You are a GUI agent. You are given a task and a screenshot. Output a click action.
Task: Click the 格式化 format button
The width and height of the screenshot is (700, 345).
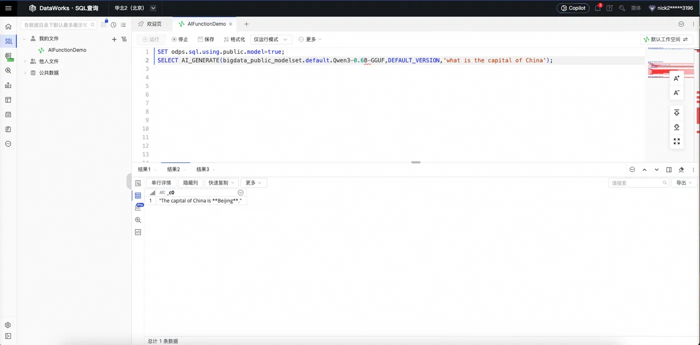pos(234,39)
